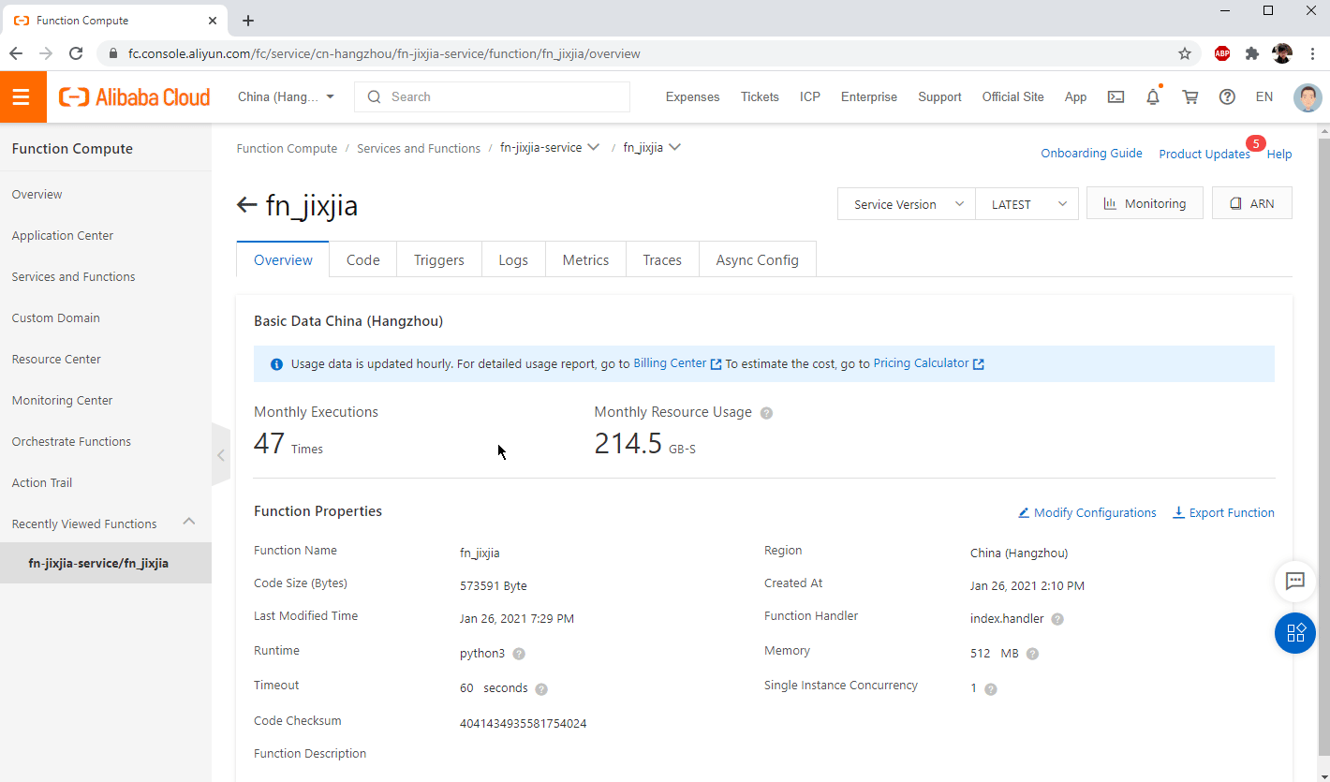1330x782 pixels.
Task: Click help icon next to python3 runtime
Action: pos(519,654)
